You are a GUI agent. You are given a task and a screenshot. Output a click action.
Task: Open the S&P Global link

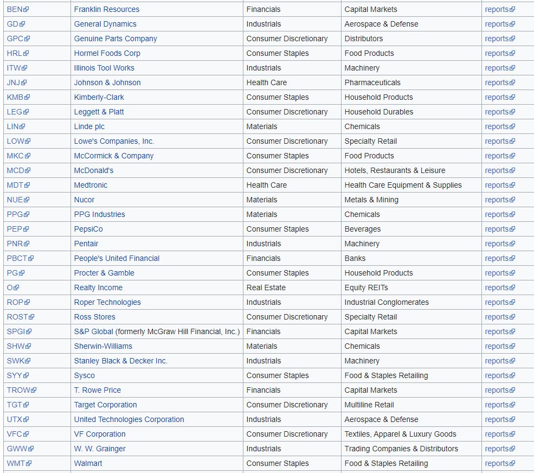(x=93, y=331)
